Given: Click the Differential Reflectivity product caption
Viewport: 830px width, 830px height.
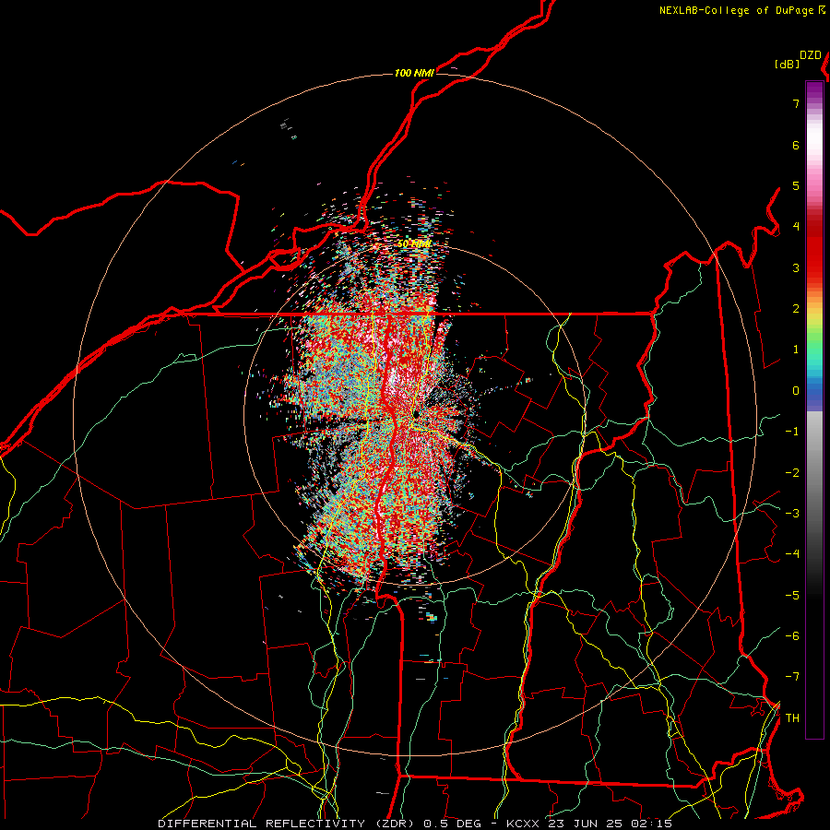Looking at the screenshot, I should tap(415, 824).
